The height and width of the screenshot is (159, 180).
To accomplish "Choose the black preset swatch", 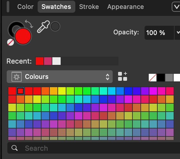I will pyautogui.click(x=161, y=78).
